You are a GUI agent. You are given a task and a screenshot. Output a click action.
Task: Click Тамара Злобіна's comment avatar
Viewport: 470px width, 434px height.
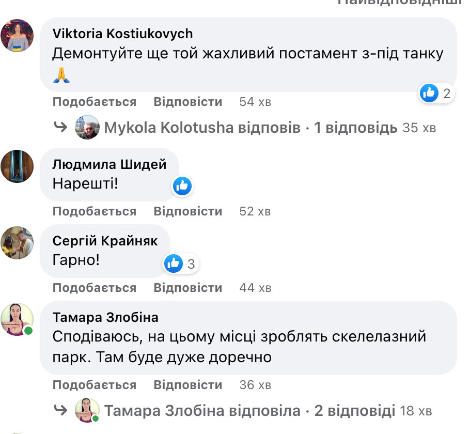click(x=18, y=319)
